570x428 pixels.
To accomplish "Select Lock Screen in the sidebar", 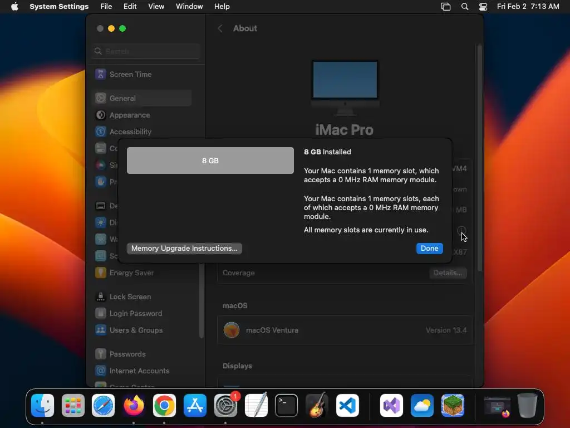I will 142,296.
